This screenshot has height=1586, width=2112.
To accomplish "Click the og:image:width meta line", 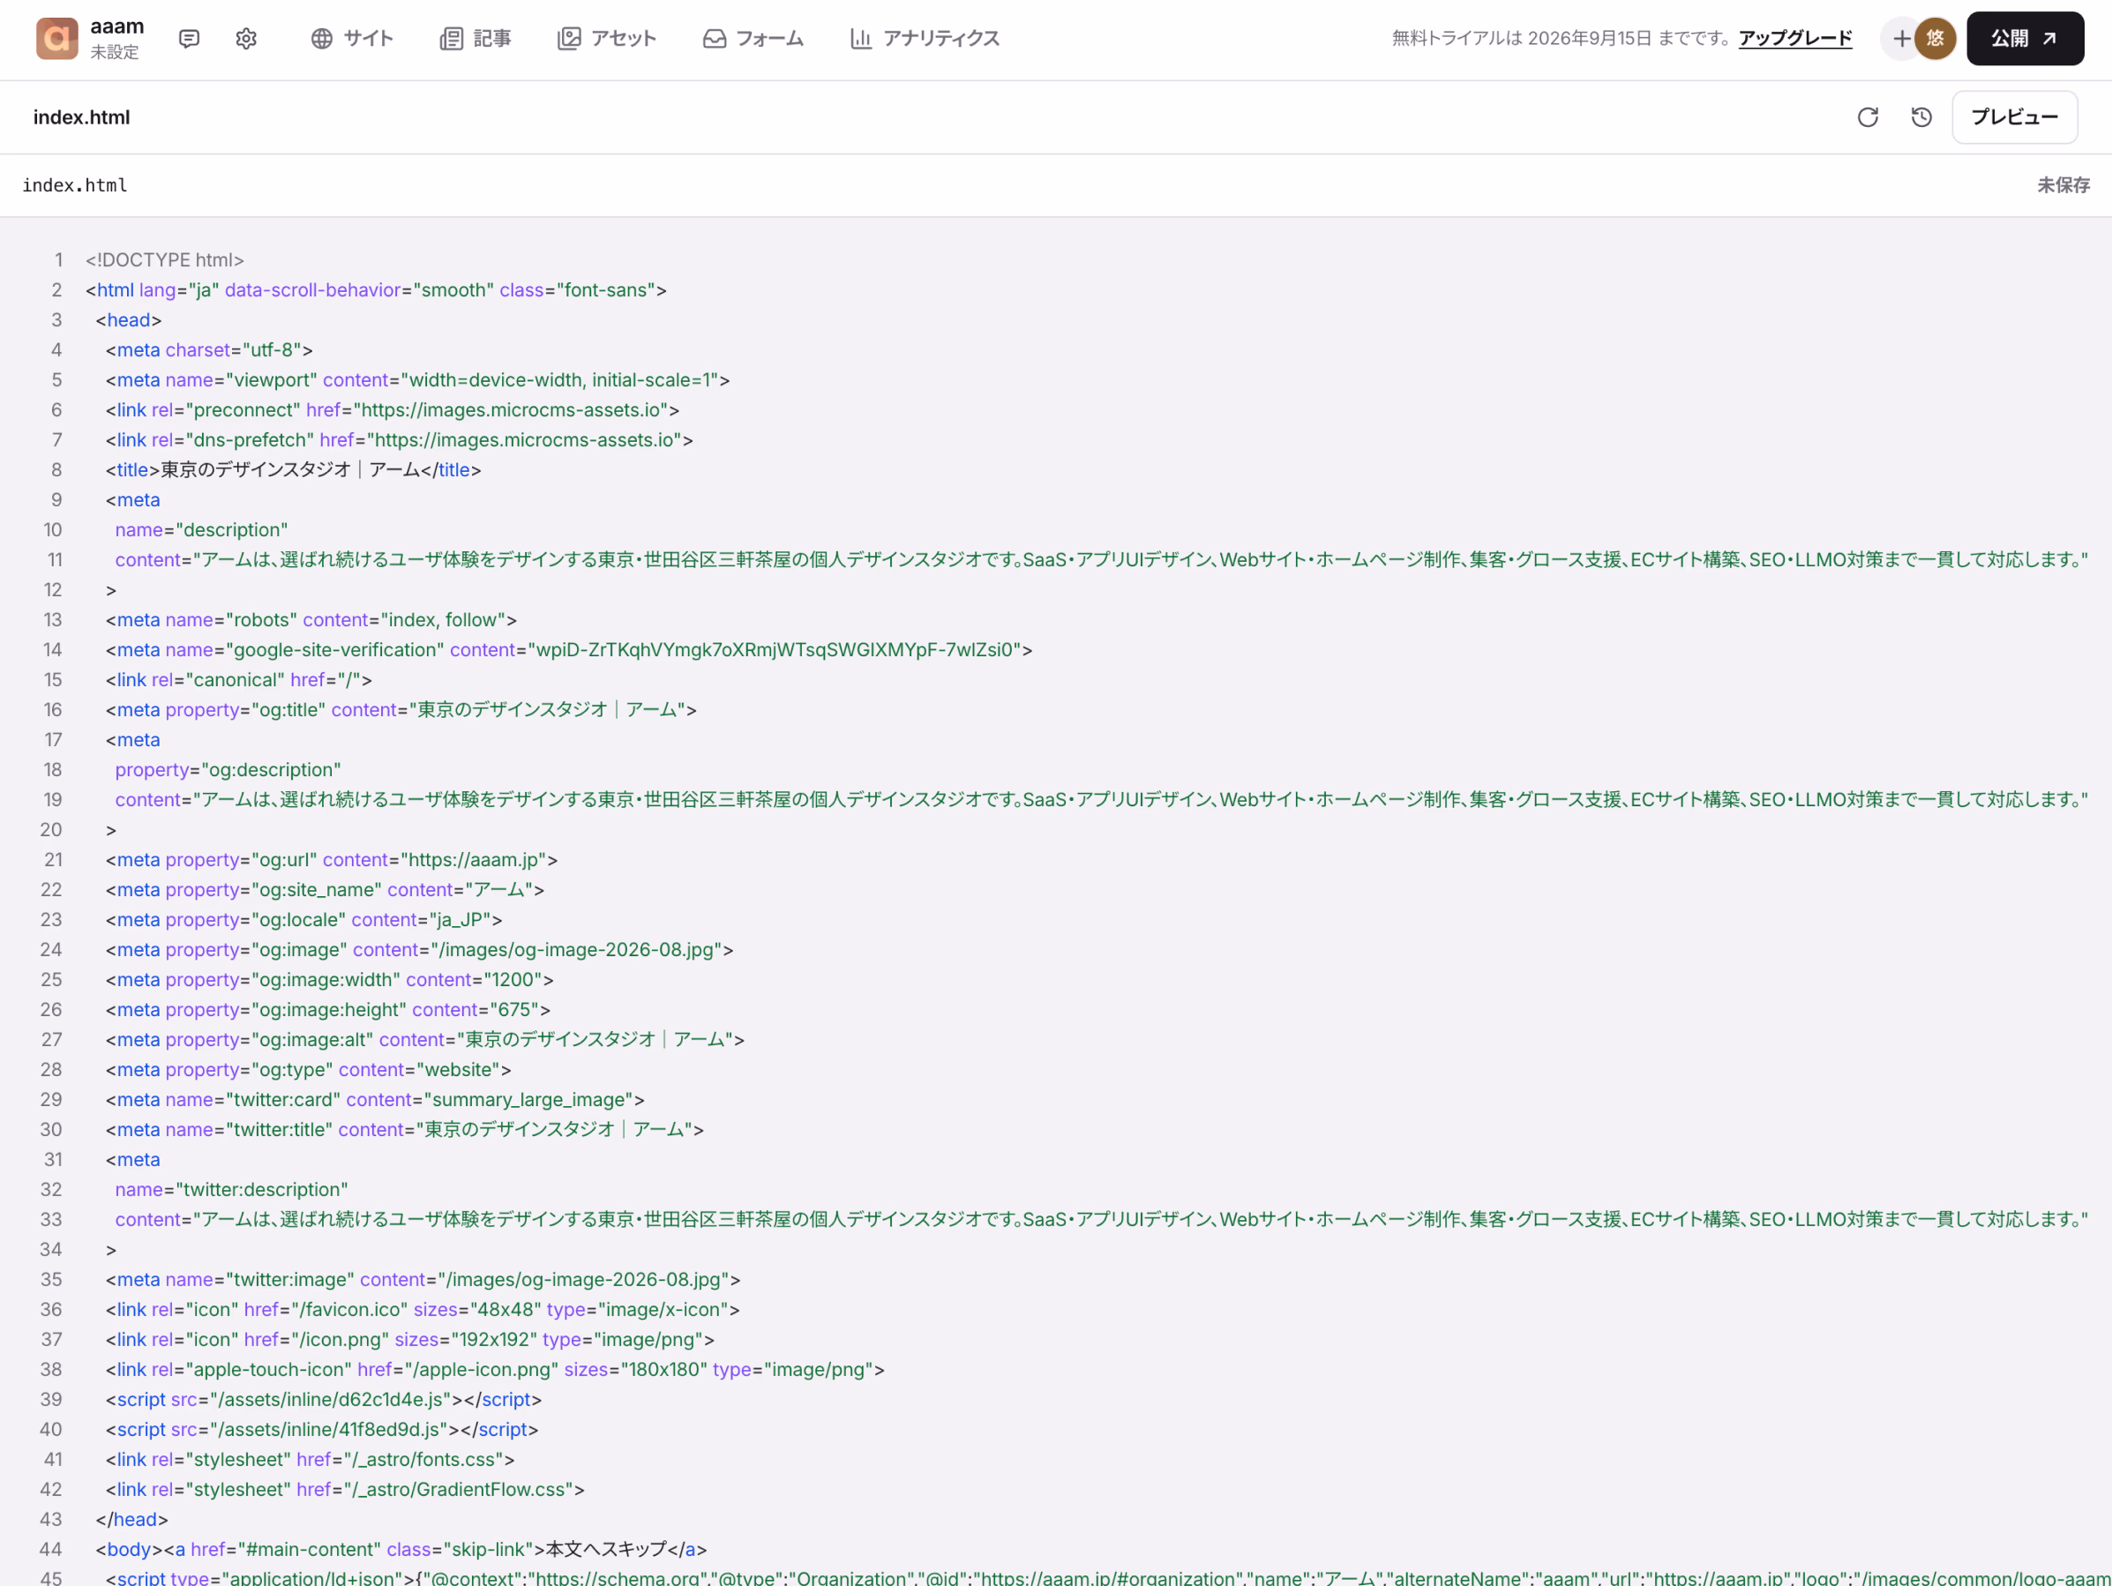I will click(x=329, y=980).
